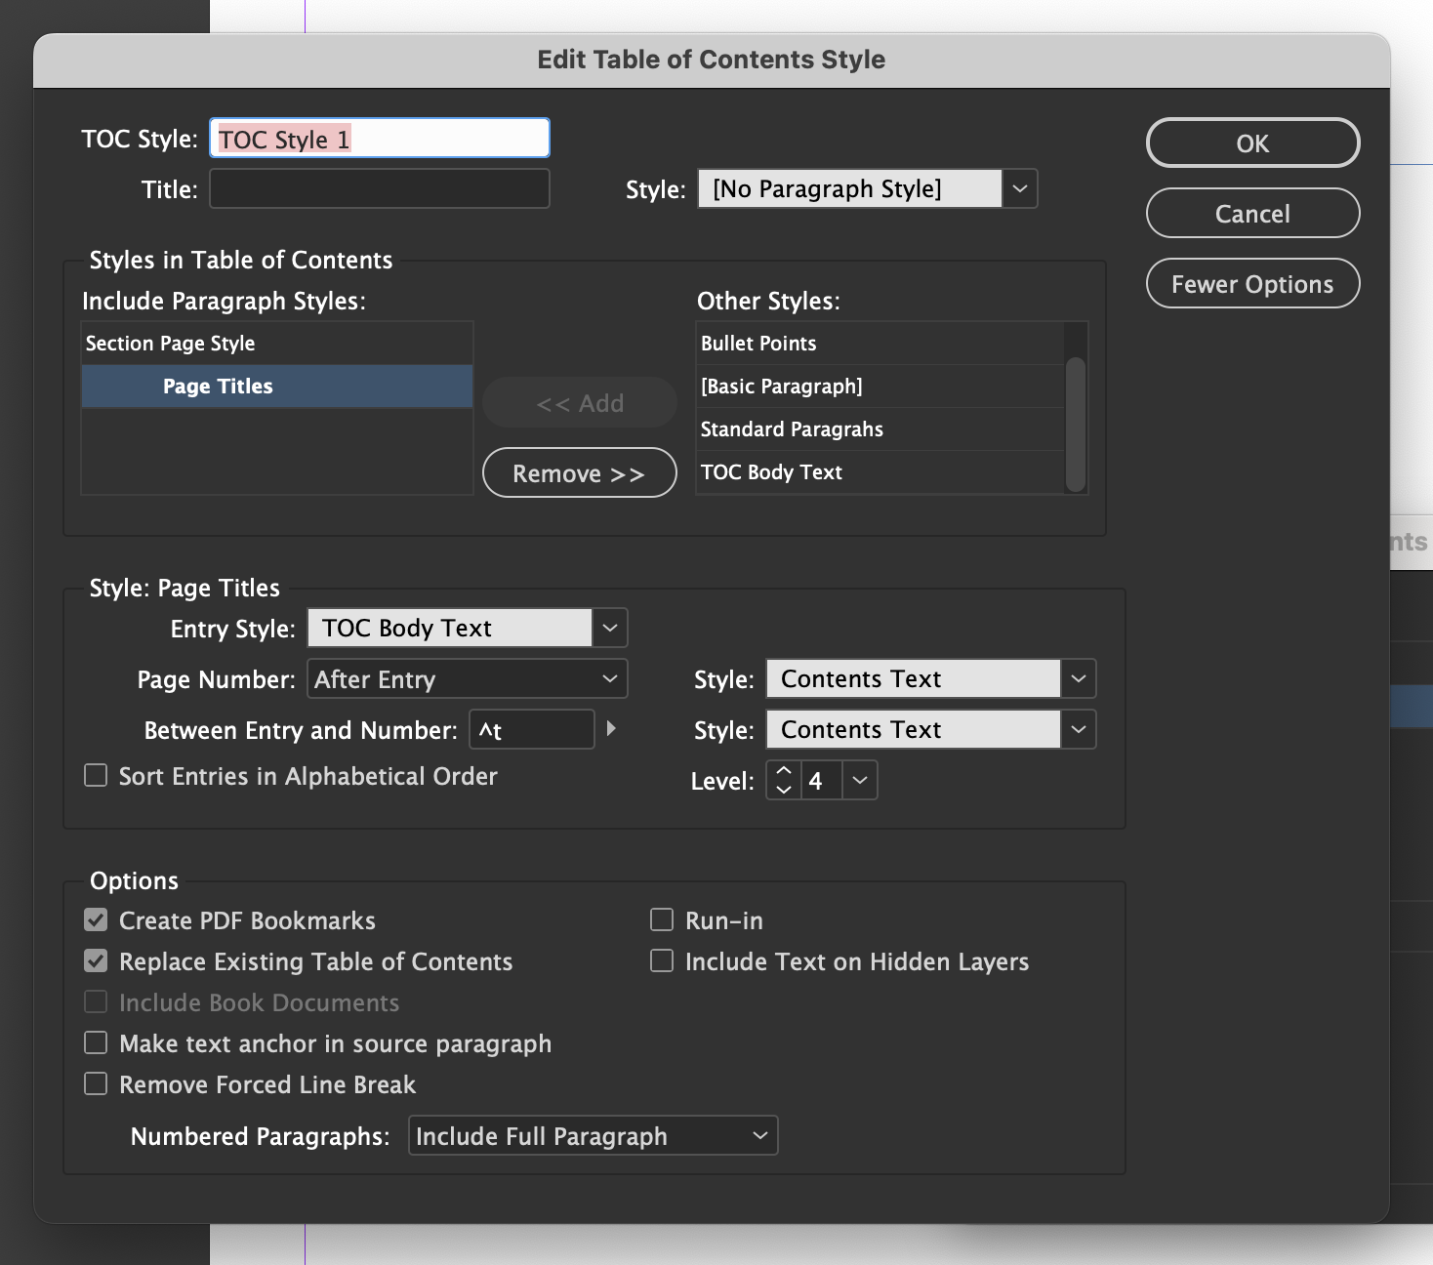The width and height of the screenshot is (1433, 1265).
Task: Open the Contents Text style dropdown for Page Number
Action: pos(1078,678)
